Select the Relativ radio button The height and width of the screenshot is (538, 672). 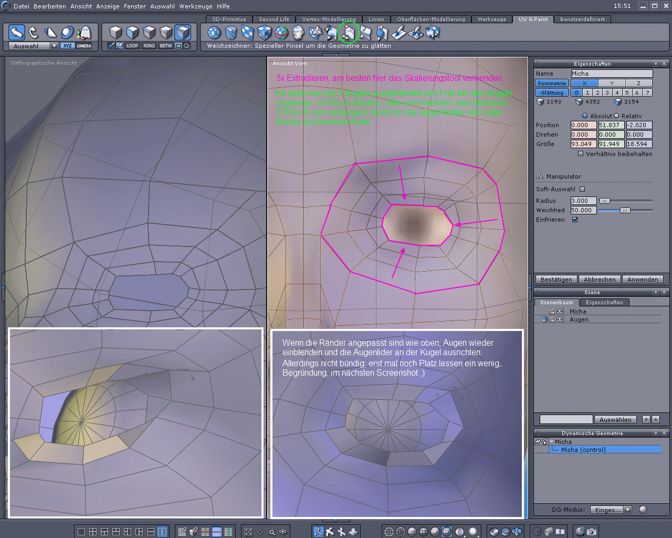[616, 116]
